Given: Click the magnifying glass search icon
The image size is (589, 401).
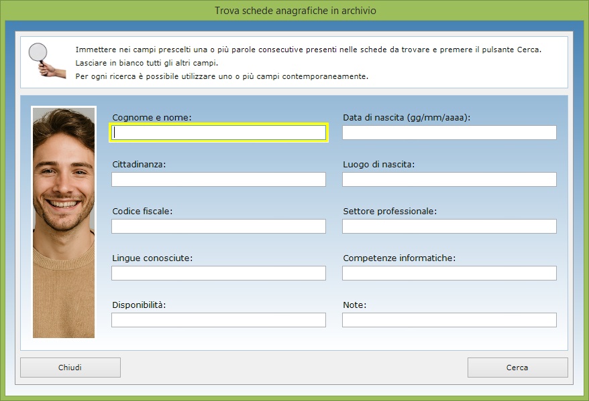Looking at the screenshot, I should coord(46,60).
